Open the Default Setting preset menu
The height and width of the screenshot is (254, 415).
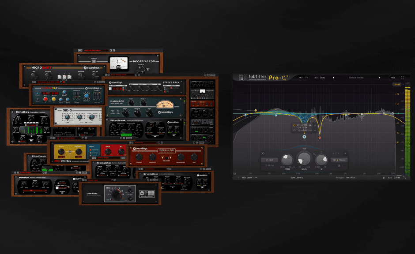(x=356, y=78)
